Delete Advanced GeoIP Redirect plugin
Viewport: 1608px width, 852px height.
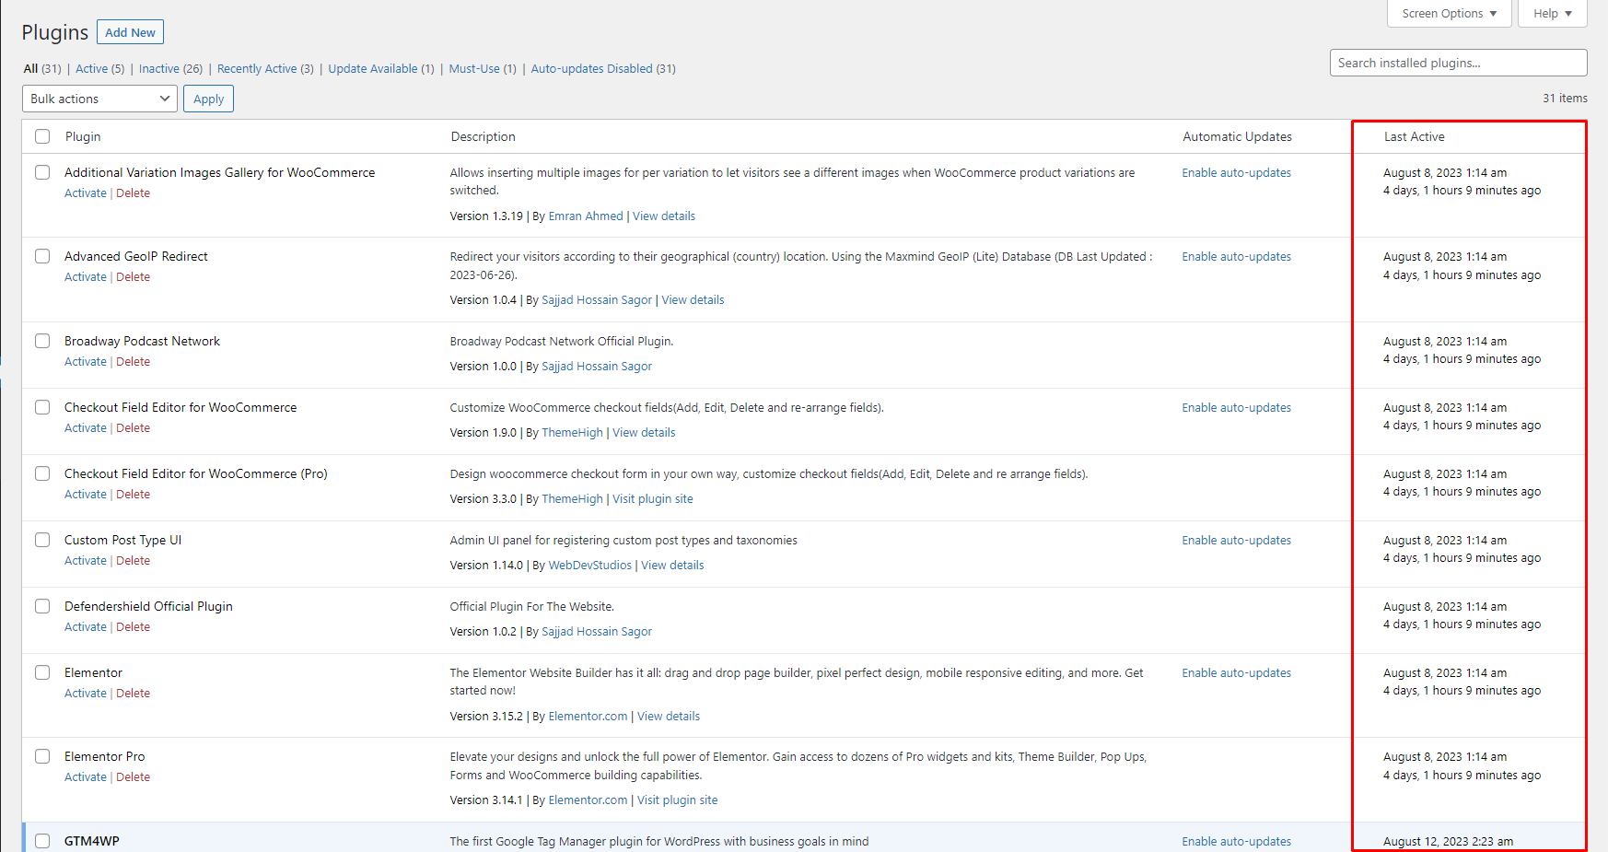click(x=133, y=277)
